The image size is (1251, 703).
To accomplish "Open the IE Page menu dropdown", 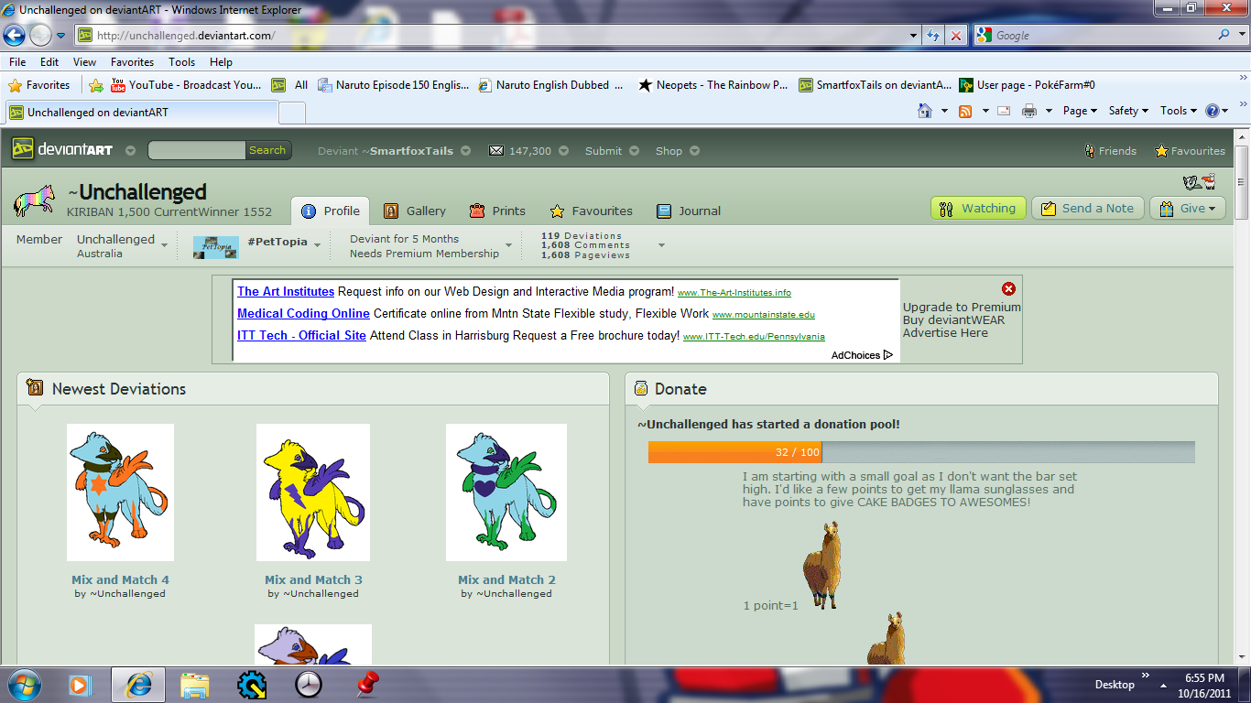I will click(1081, 111).
